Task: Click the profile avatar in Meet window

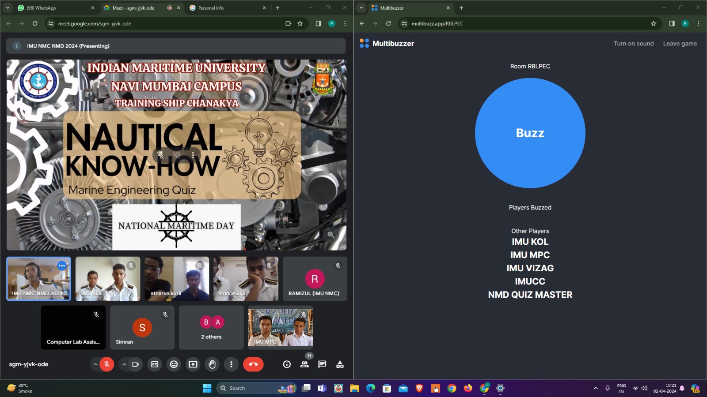Action: coord(331,23)
